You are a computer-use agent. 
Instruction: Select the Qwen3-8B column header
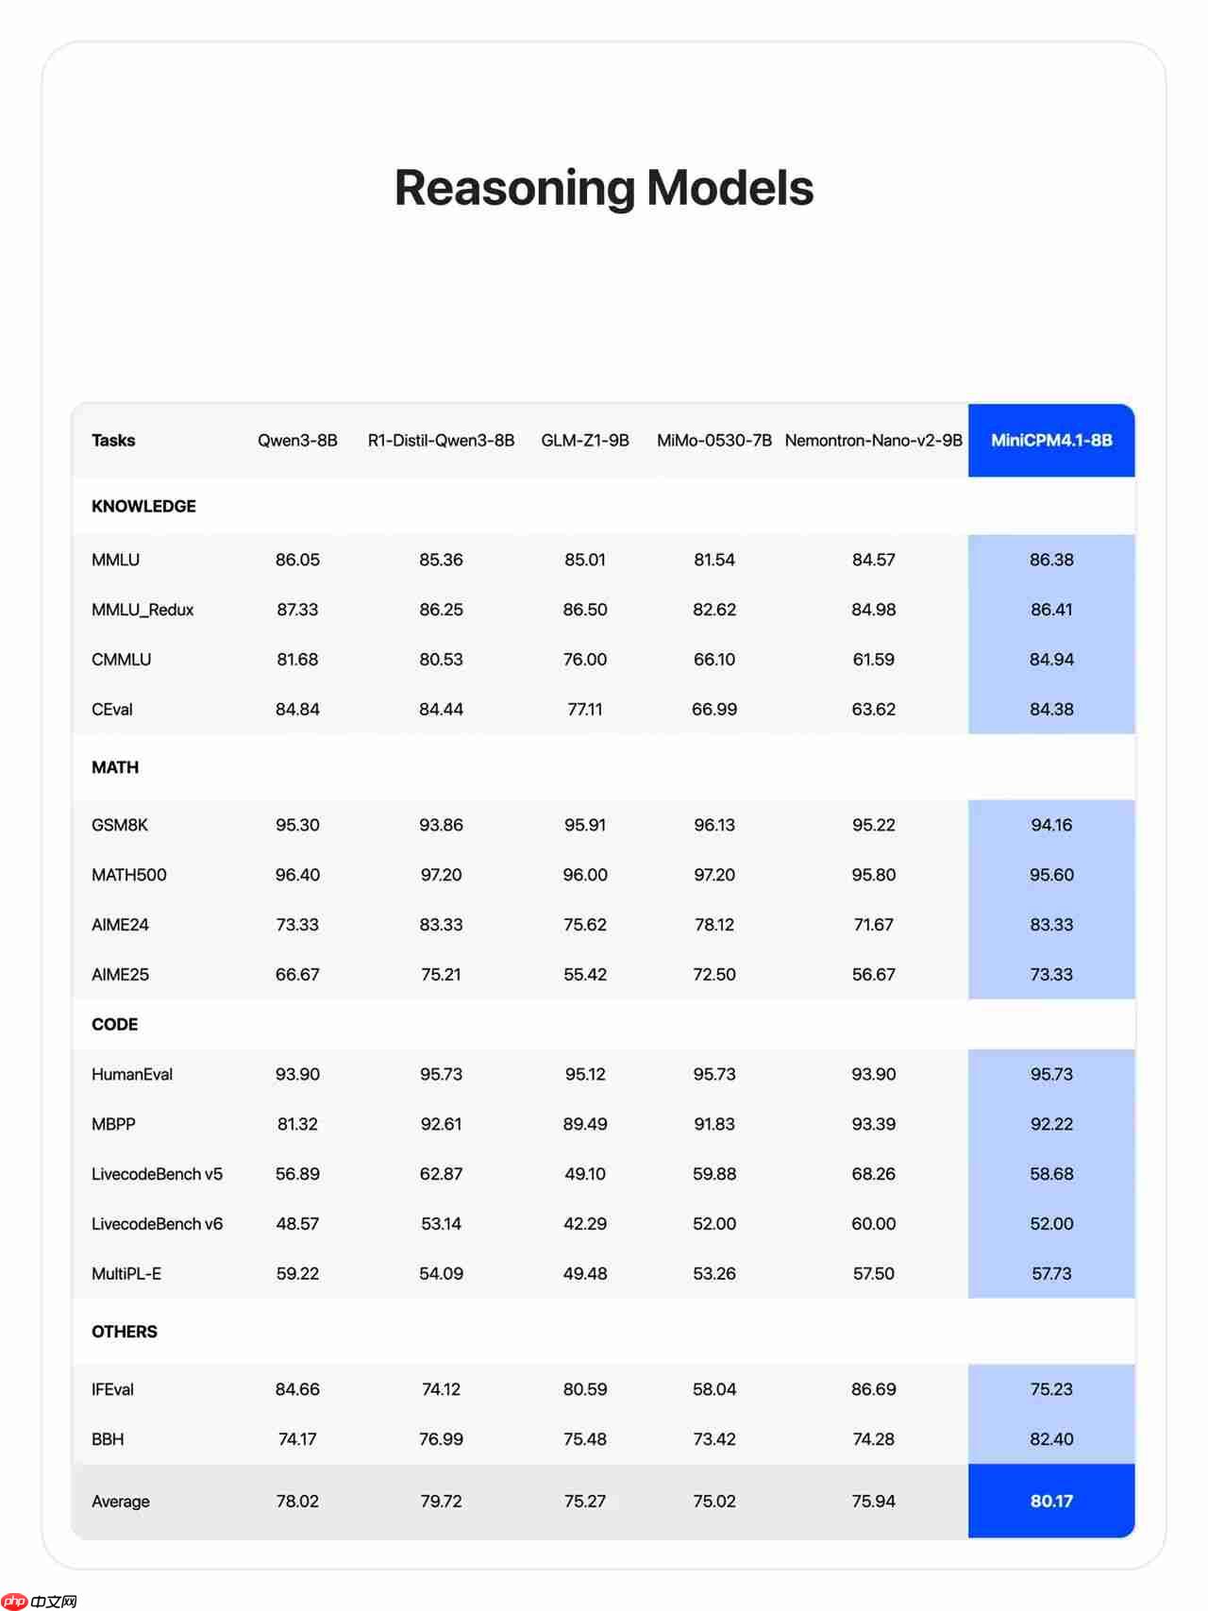[297, 441]
